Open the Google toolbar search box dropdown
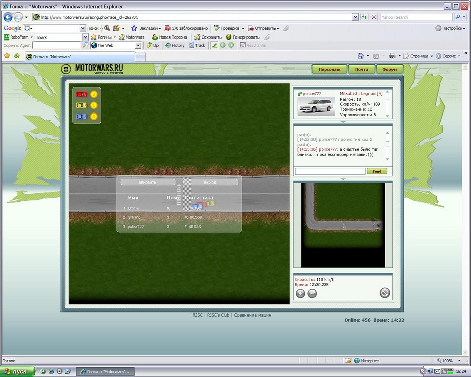The image size is (471, 377). (x=83, y=28)
